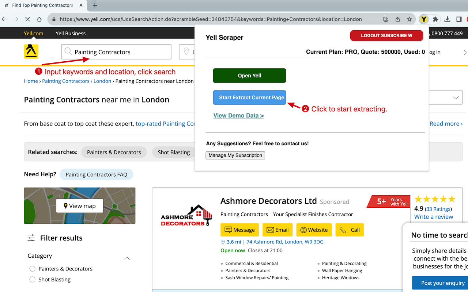Screen dimensions: 468x292
Task: Click the site padlock icon in address bar
Action: pyautogui.click(x=54, y=19)
